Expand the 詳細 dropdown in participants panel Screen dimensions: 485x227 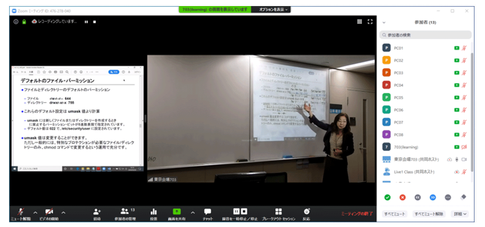pos(460,214)
